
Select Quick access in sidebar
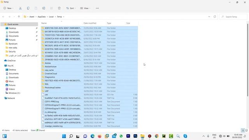click(x=19, y=24)
